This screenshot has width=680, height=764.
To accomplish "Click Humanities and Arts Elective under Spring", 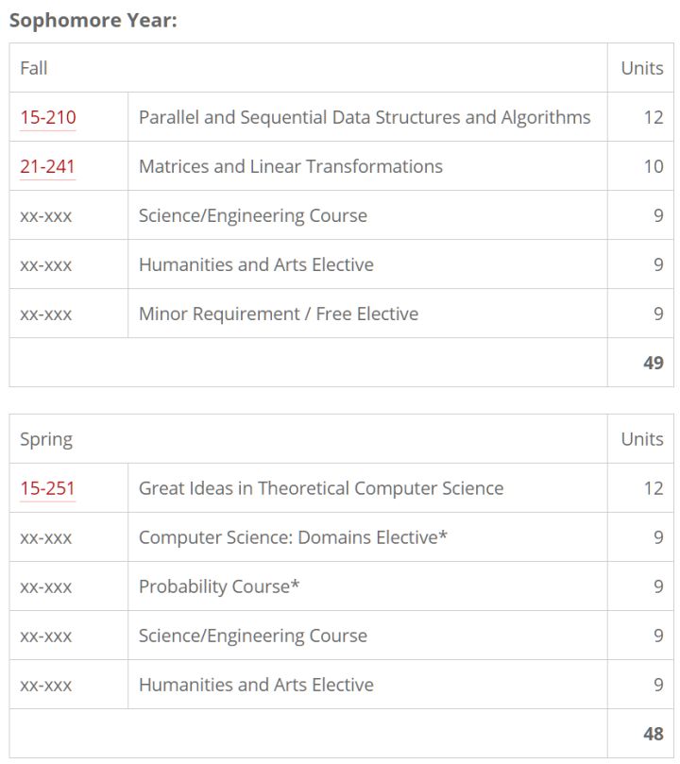I will tap(256, 686).
